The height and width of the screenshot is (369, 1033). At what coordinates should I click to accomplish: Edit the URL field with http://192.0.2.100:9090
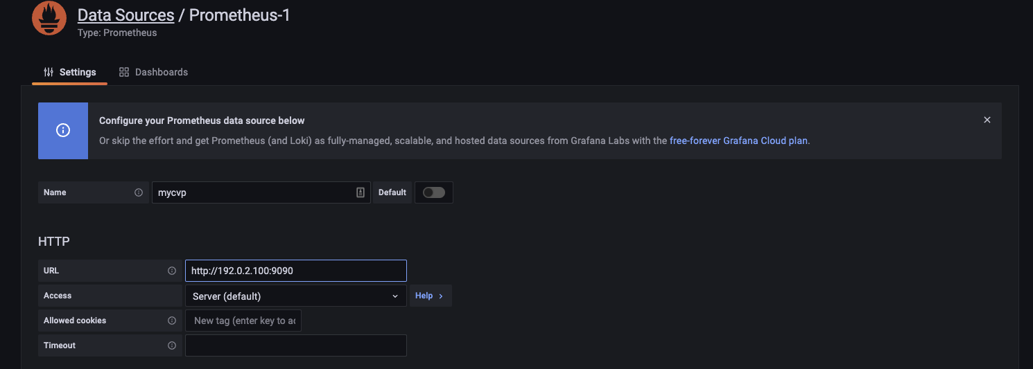(x=296, y=271)
